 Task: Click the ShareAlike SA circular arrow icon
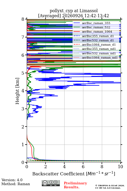point(56,182)
